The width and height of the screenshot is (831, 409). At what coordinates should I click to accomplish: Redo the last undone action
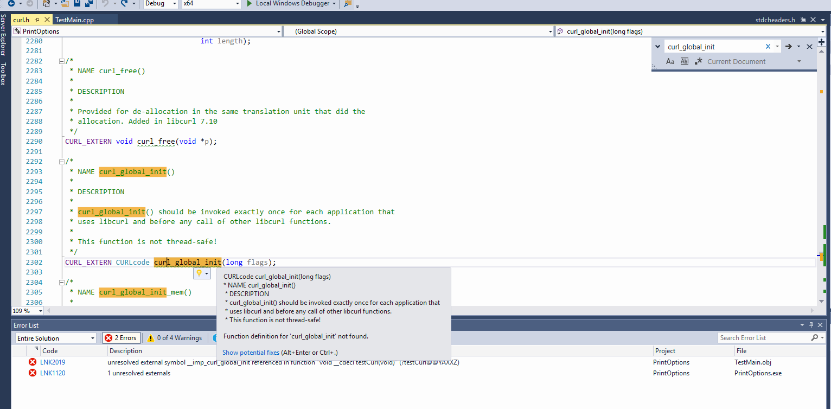click(125, 3)
